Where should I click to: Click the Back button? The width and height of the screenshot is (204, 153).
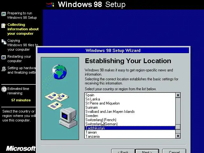coord(123,151)
